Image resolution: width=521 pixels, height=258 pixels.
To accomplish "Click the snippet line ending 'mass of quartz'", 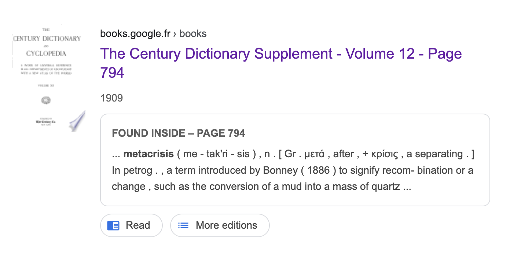I will coord(261,187).
